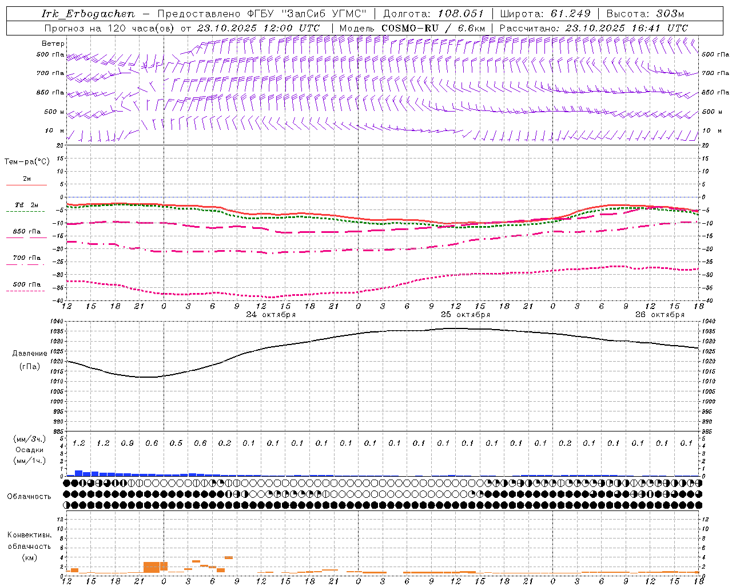This screenshot has height=586, width=732.
Task: Select the 'Модель COSMO-RU / 6.6км' model label
Action: tap(412, 28)
